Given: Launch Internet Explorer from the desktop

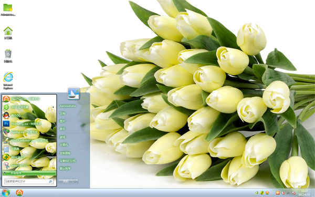Looking at the screenshot, I should 8,80.
